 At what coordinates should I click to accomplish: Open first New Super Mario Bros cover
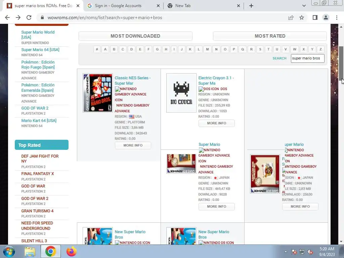coord(98,236)
